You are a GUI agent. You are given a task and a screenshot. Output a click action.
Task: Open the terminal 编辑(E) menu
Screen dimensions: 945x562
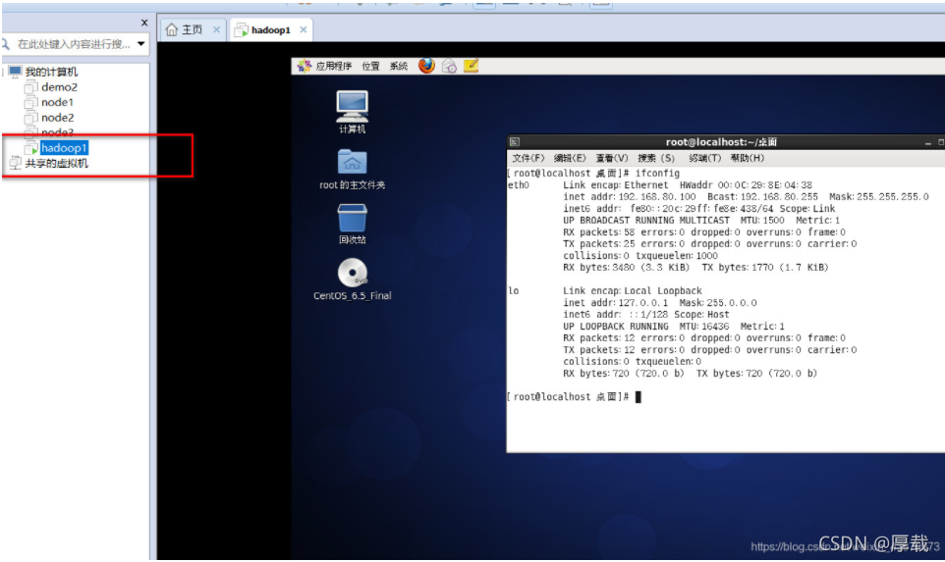pyautogui.click(x=570, y=158)
